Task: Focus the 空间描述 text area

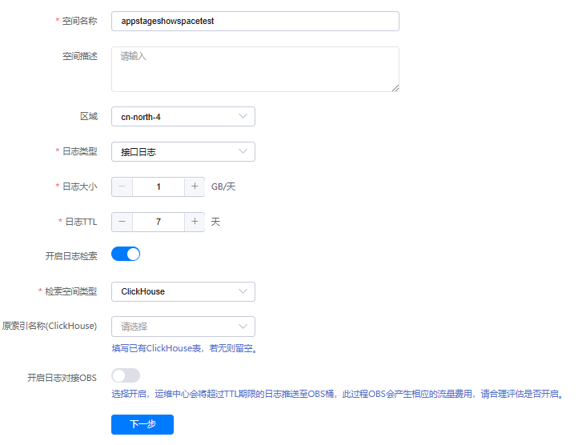Action: tap(255, 69)
